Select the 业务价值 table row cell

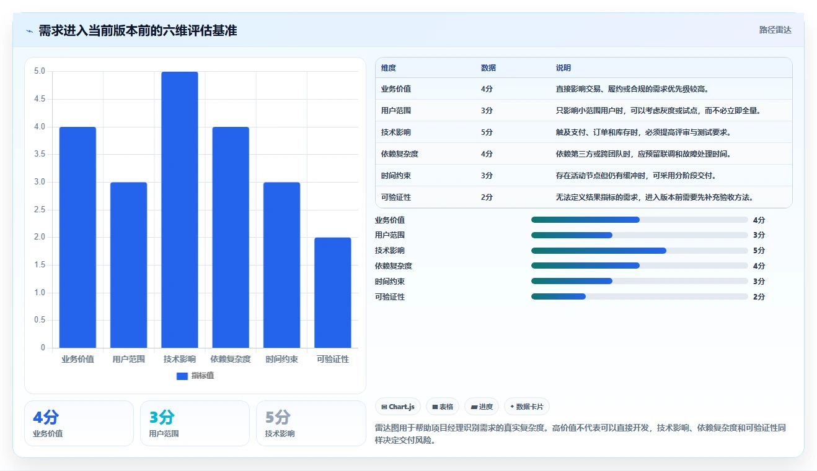click(x=396, y=89)
